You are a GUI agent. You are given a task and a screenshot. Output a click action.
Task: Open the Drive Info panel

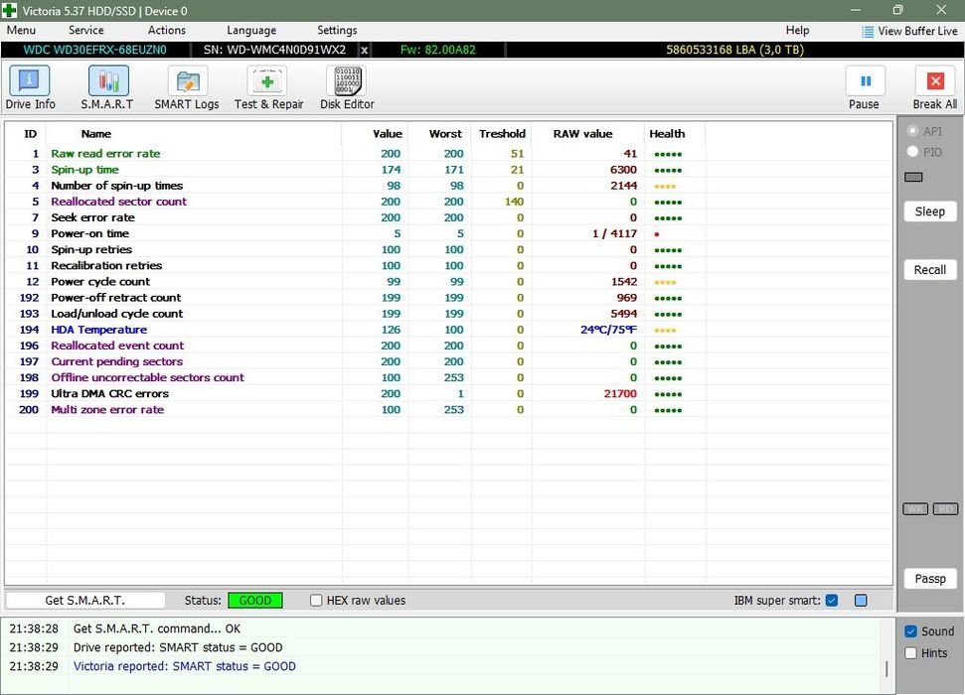(x=30, y=88)
